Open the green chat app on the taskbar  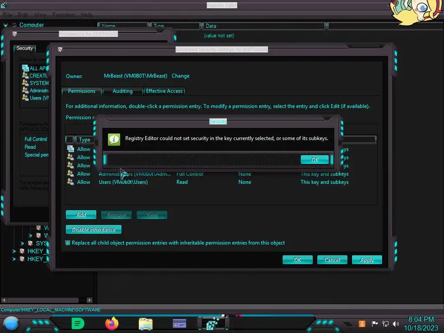78,323
